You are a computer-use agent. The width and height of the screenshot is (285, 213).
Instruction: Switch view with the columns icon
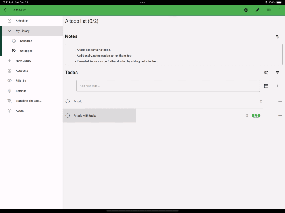[x=269, y=10]
